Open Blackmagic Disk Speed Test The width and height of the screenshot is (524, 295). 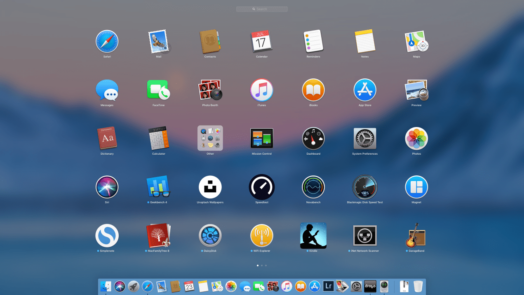tap(365, 187)
